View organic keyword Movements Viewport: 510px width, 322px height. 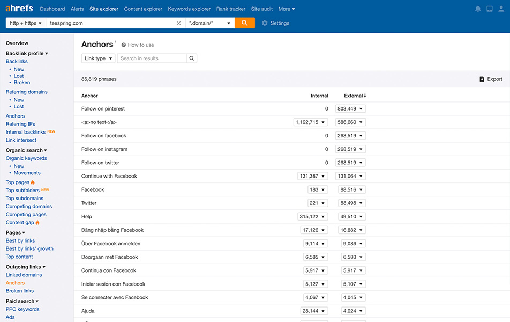pos(27,173)
